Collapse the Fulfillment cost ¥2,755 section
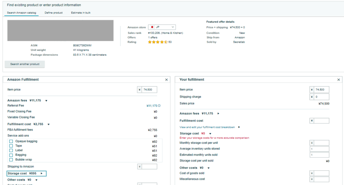344x185 pixels. tap(48, 124)
